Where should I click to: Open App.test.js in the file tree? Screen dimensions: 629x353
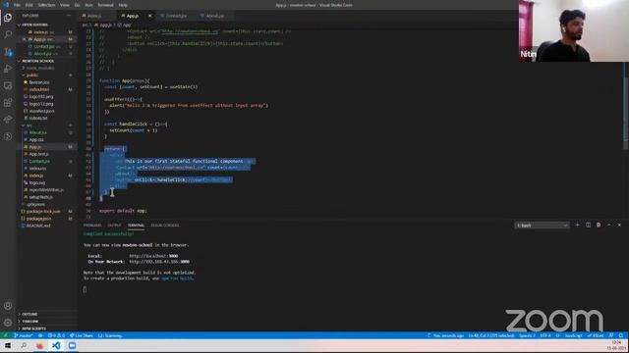coord(39,154)
